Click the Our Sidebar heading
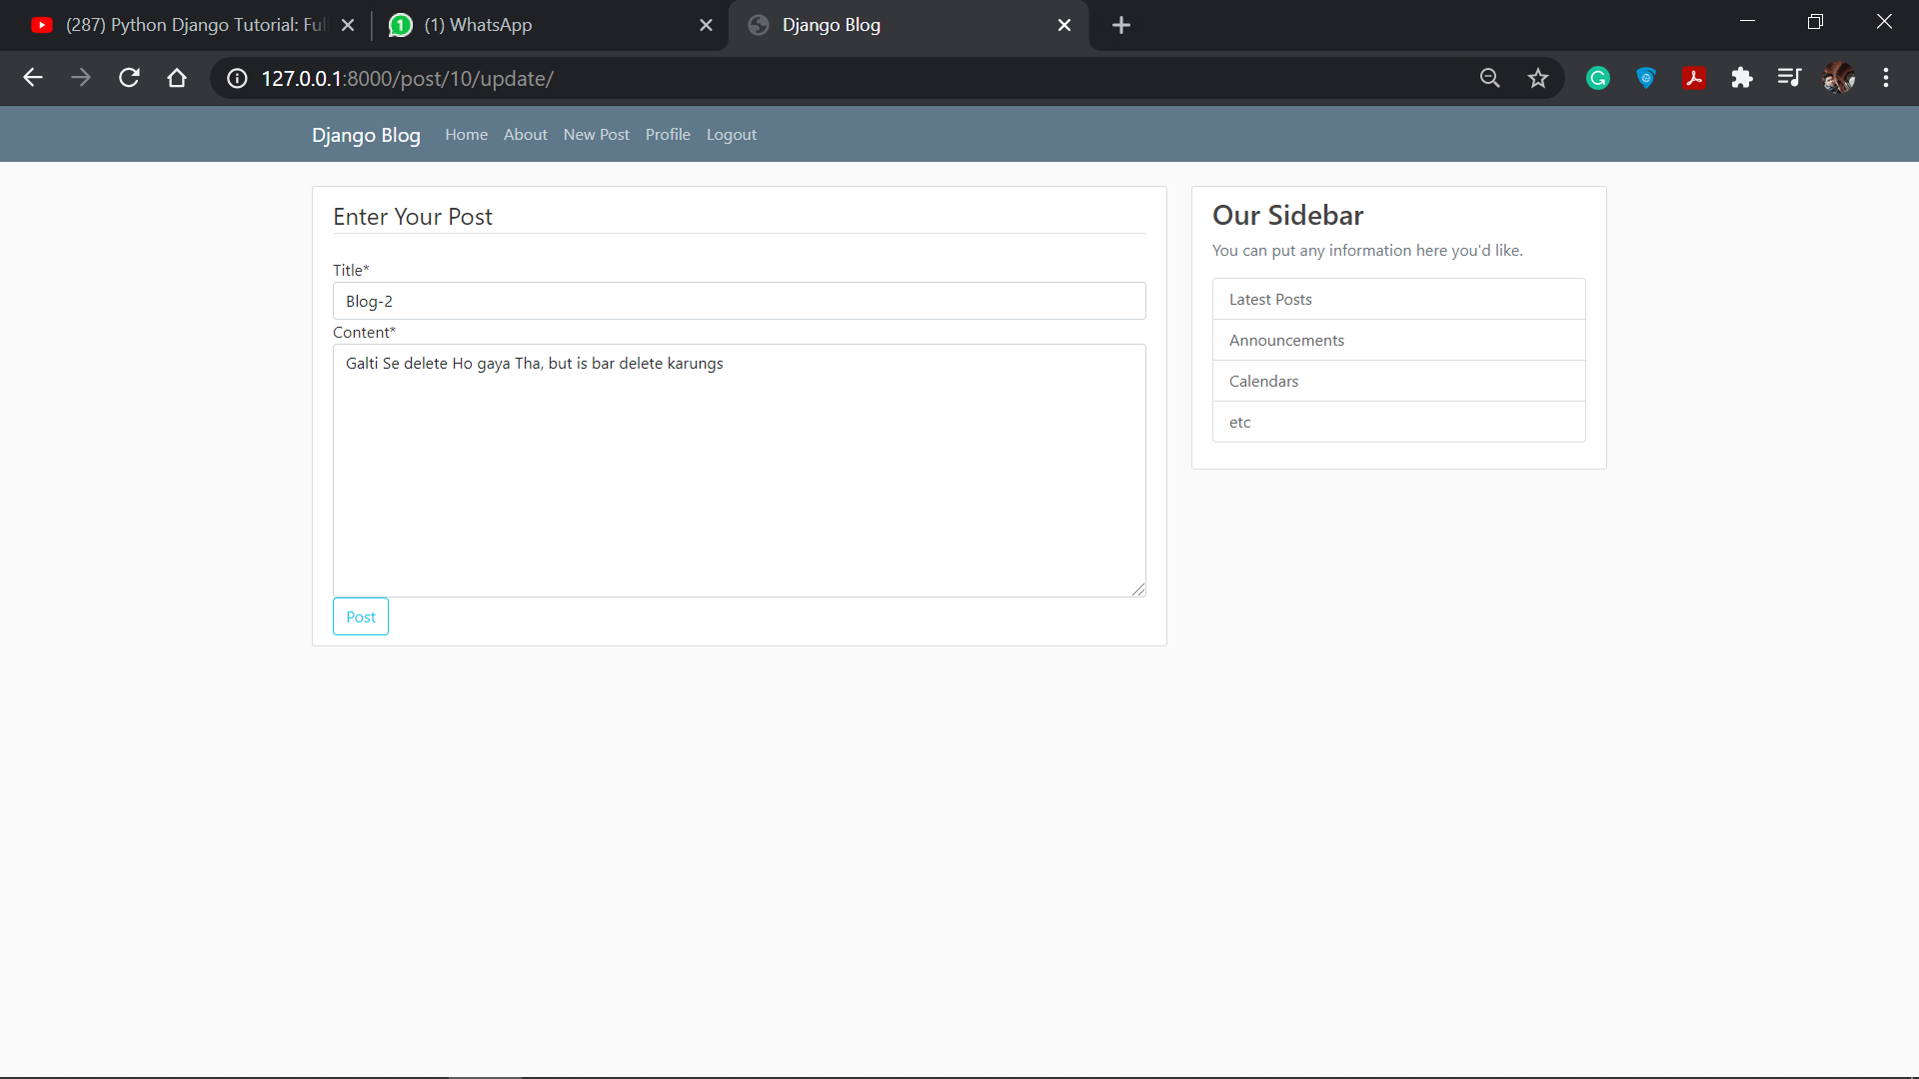Image resolution: width=1919 pixels, height=1079 pixels. [1287, 215]
